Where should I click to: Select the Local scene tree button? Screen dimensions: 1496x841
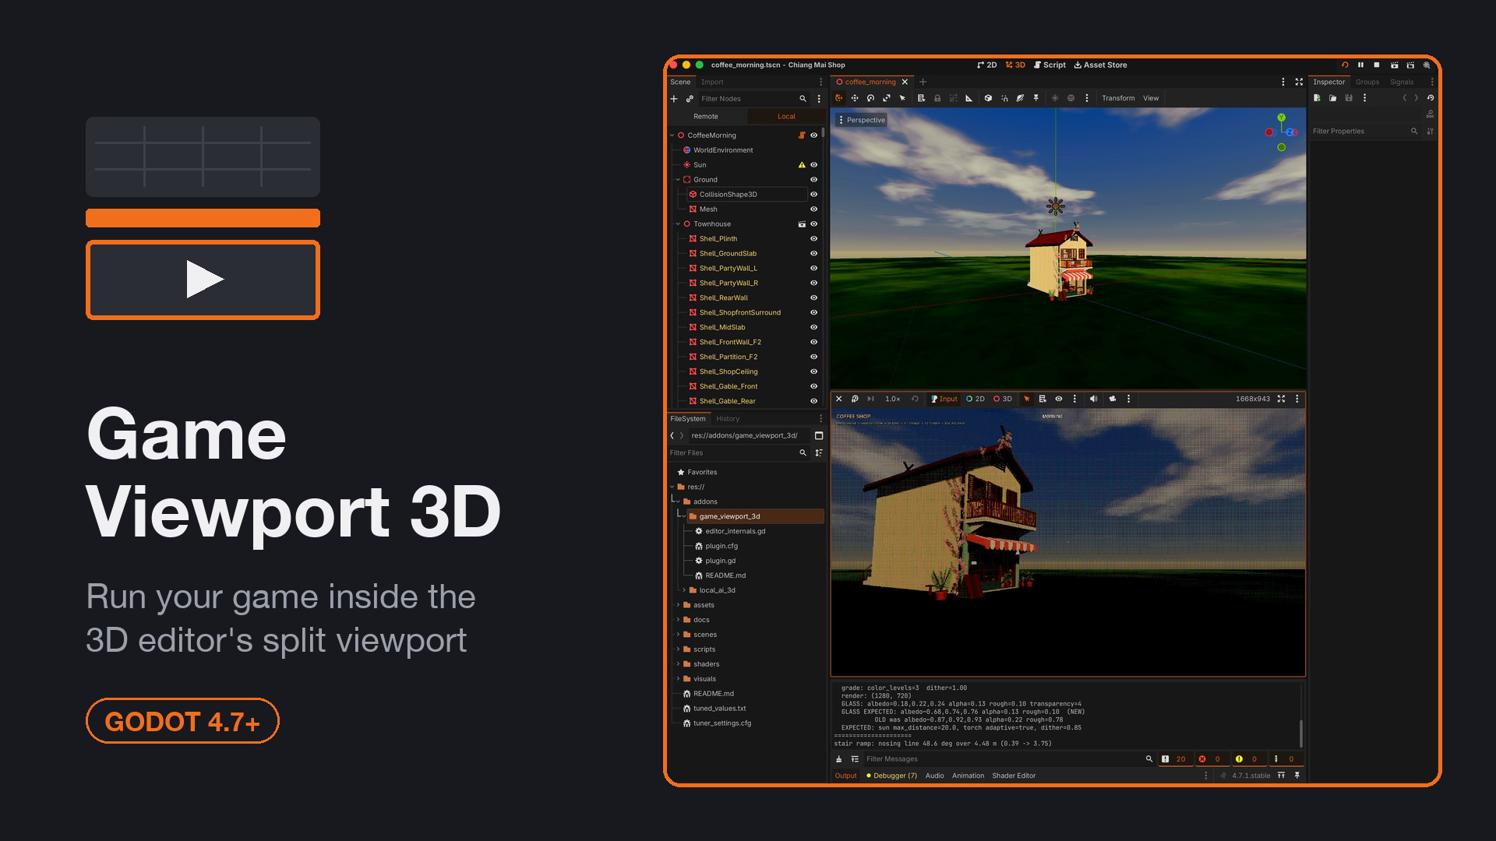pyautogui.click(x=786, y=117)
